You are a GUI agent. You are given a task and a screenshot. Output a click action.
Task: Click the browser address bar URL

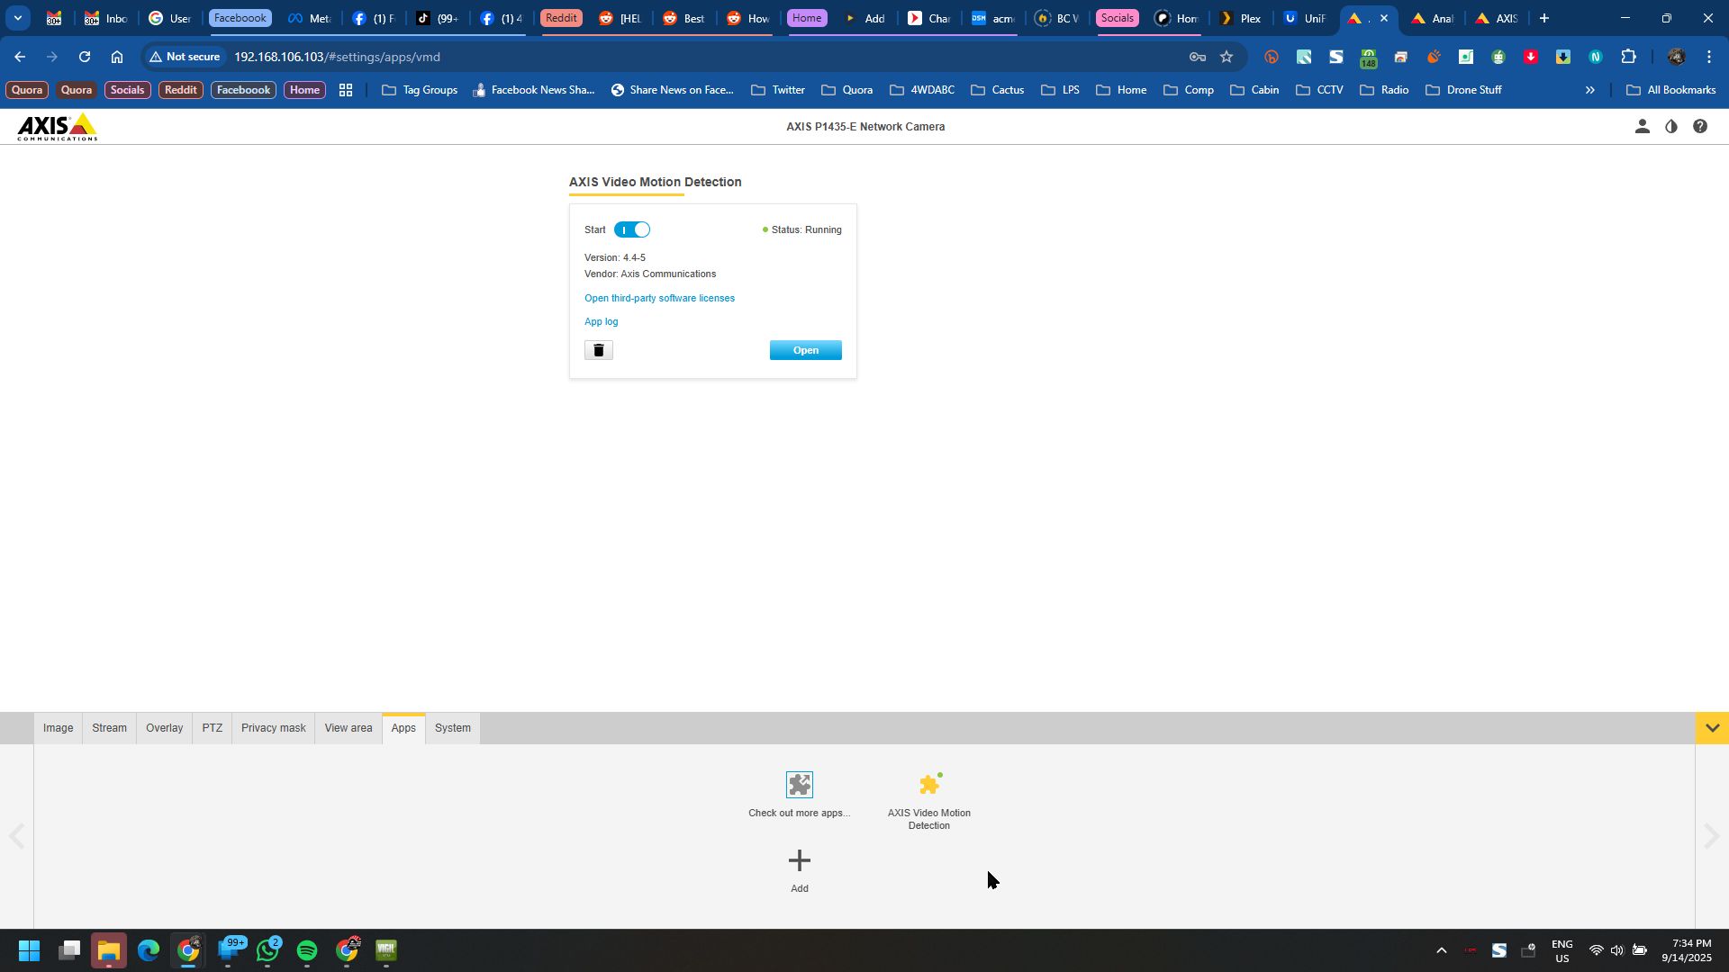(337, 57)
